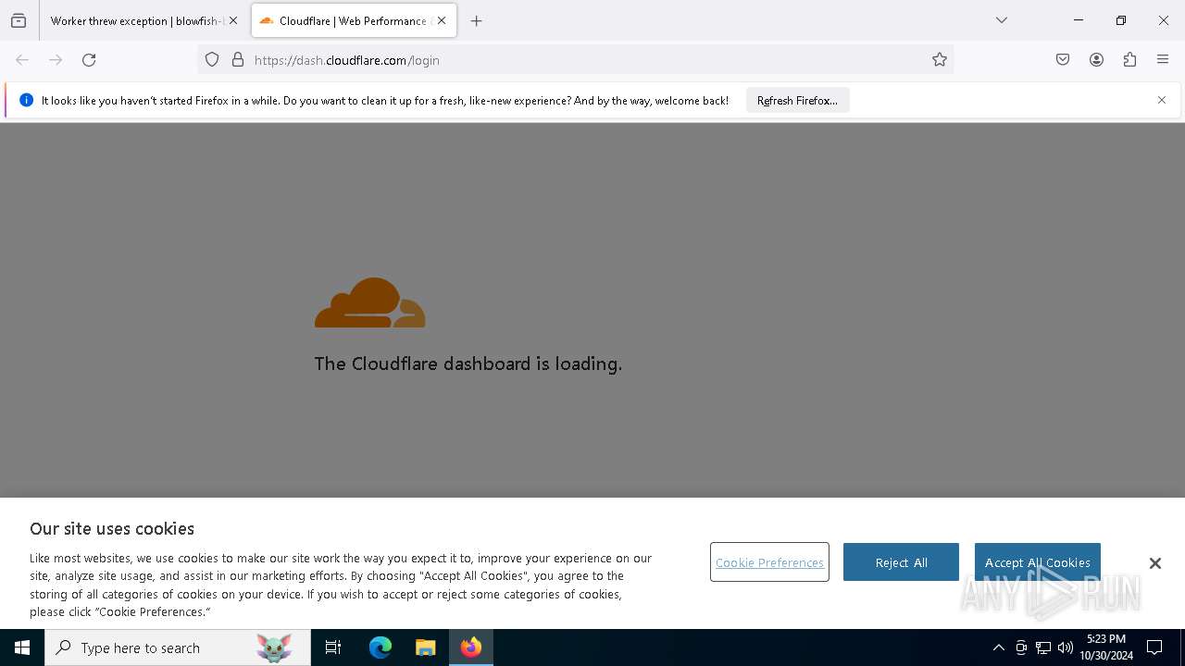Open the clock showing 5:23 PM
The image size is (1185, 666).
tap(1106, 647)
